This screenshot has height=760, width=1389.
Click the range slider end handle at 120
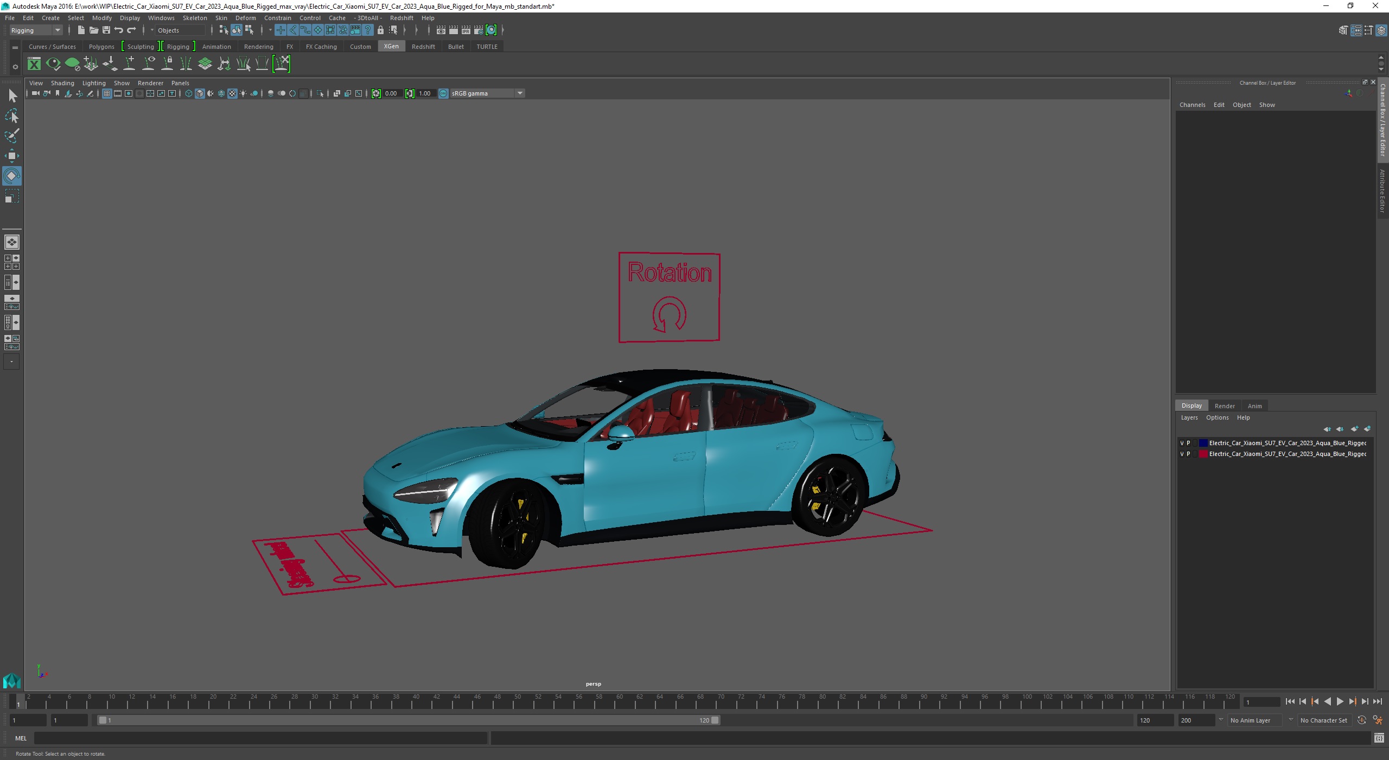point(715,720)
